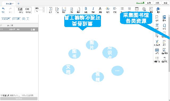Viewport: 170px width, 101px height.
Task: Click the Save button at top right
Action: point(149,3)
